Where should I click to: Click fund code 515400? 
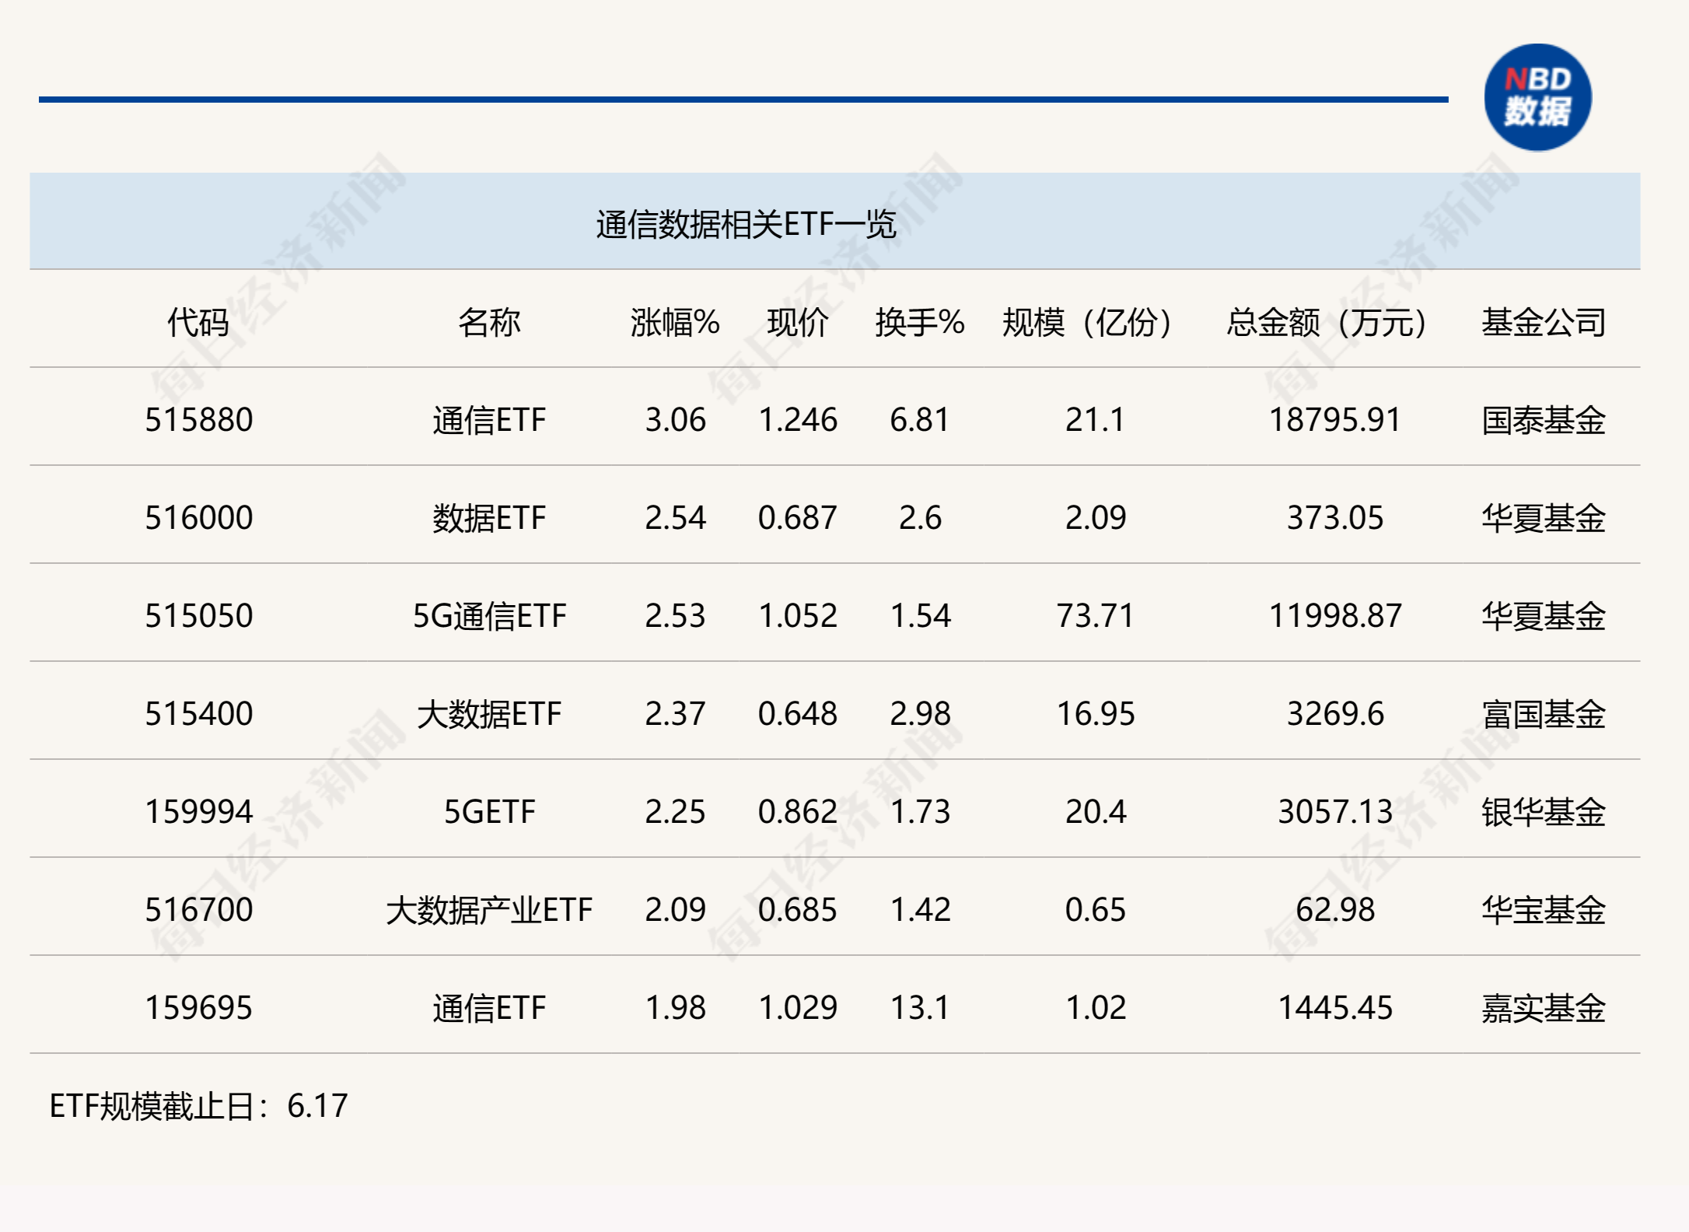click(198, 714)
